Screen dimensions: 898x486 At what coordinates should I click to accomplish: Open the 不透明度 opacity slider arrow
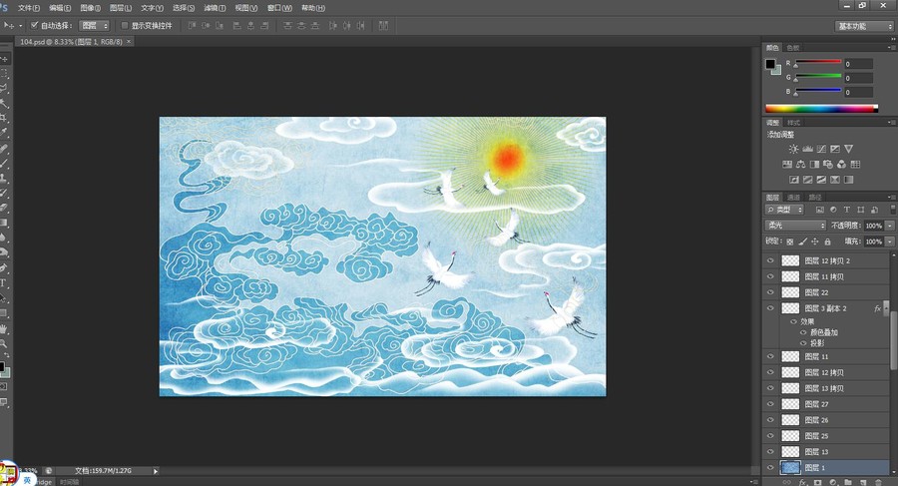click(x=890, y=226)
